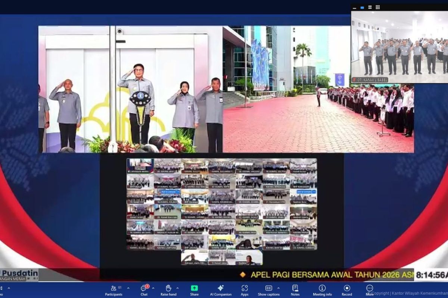Expand the arrow next to Participants
Image resolution: width=448 pixels, height=298 pixels.
[x=128, y=288]
